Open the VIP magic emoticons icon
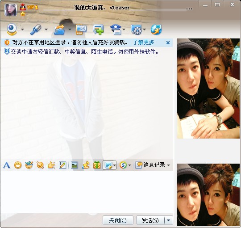The image size is (241, 228). (x=29, y=165)
